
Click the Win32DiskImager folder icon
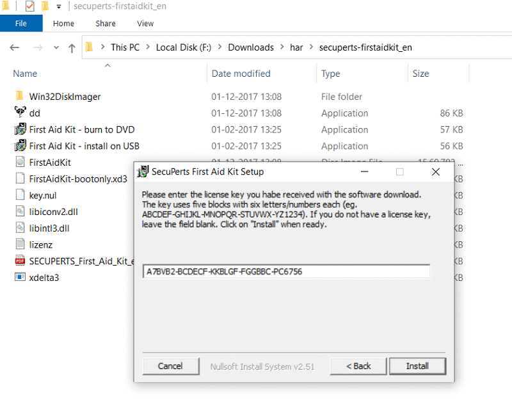(19, 97)
